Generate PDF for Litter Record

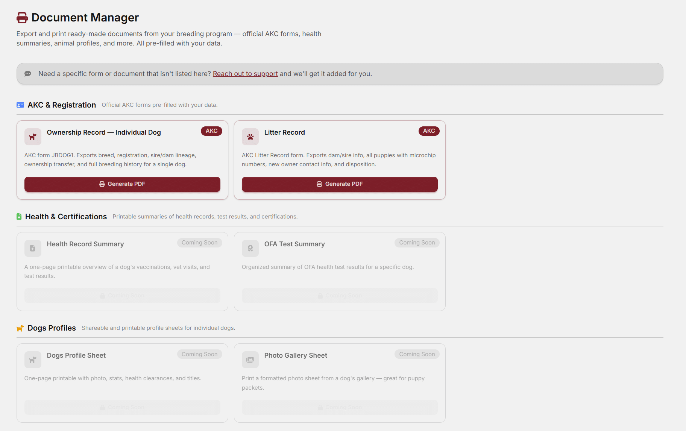(339, 184)
